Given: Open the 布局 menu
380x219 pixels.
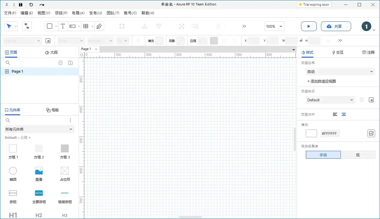Looking at the screenshot, I should (78, 13).
